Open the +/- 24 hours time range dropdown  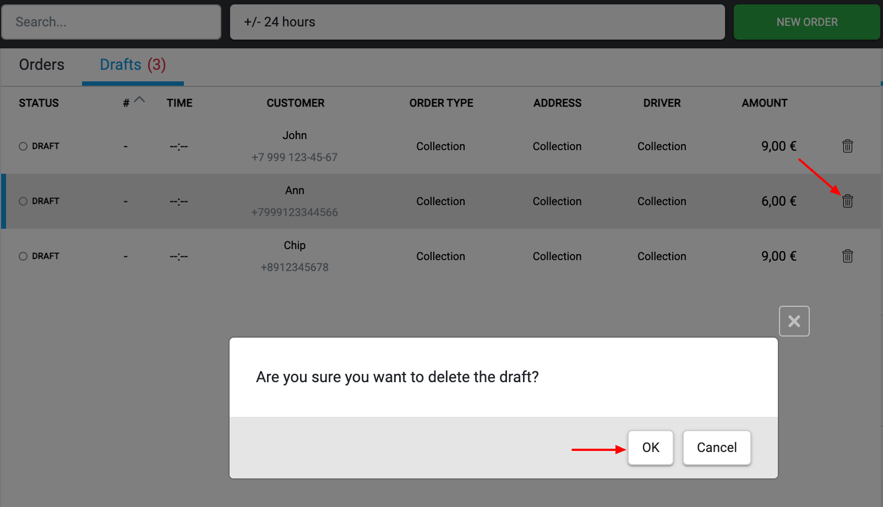477,22
